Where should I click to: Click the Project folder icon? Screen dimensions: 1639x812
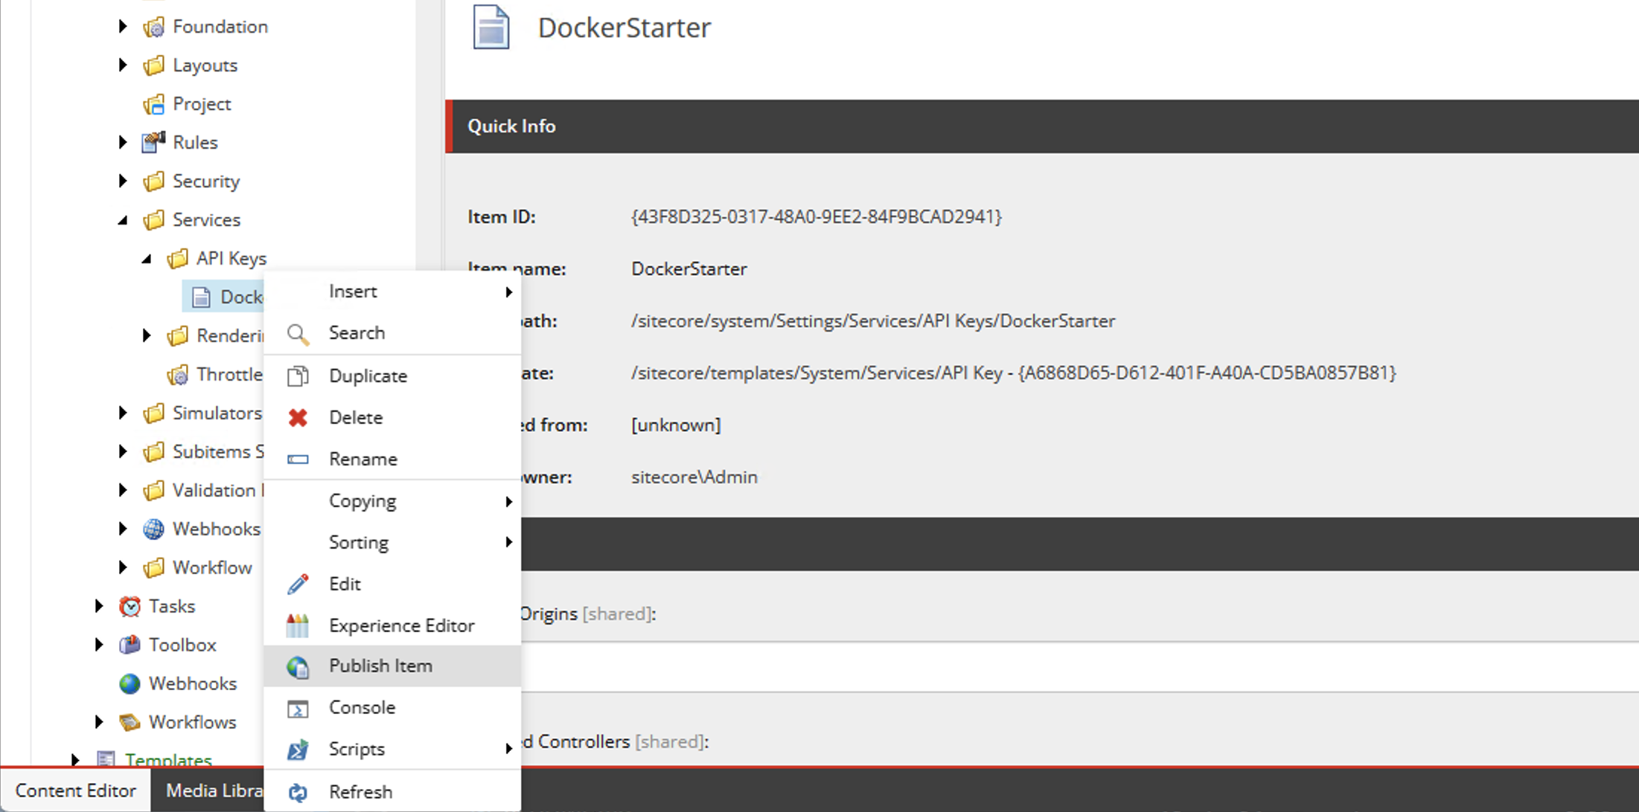click(x=154, y=104)
